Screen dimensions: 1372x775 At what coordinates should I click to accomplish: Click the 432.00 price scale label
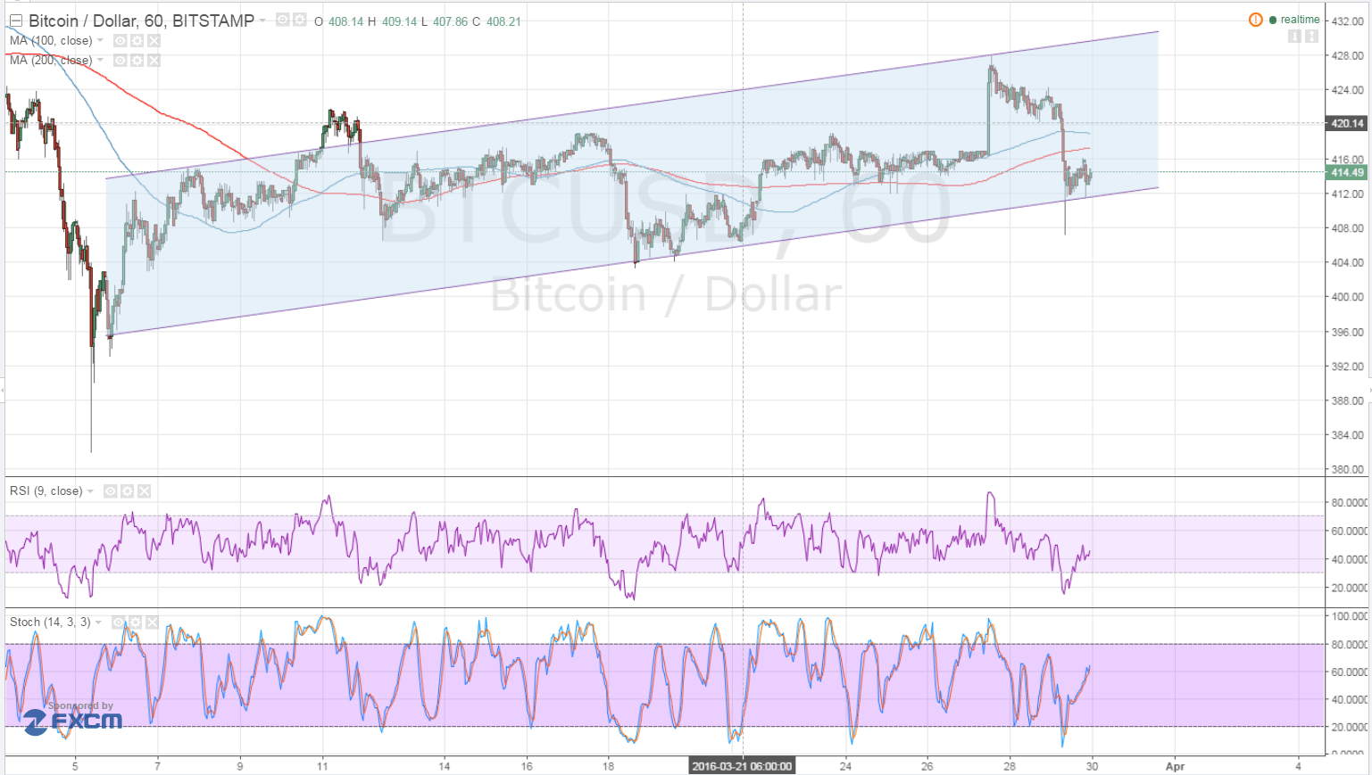click(x=1347, y=21)
